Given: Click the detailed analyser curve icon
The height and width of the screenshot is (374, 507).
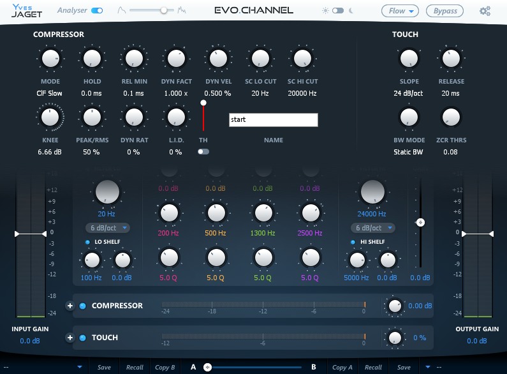Looking at the screenshot, I should 182,10.
